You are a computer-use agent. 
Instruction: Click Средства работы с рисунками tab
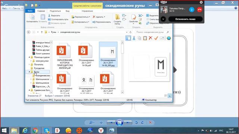[x=87, y=6]
